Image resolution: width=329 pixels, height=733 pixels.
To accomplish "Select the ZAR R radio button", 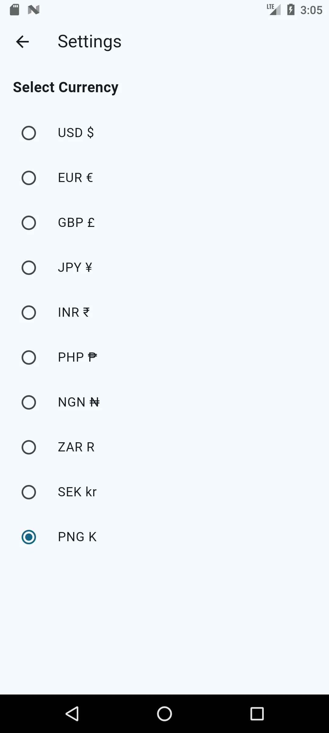I will click(29, 447).
